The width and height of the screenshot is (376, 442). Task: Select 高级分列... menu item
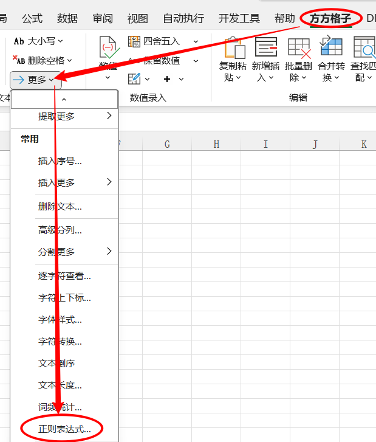coord(60,230)
